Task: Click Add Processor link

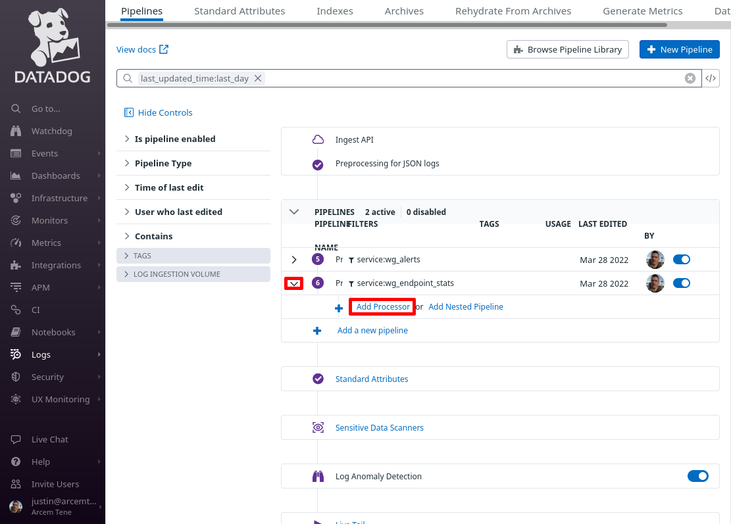Action: (x=383, y=306)
